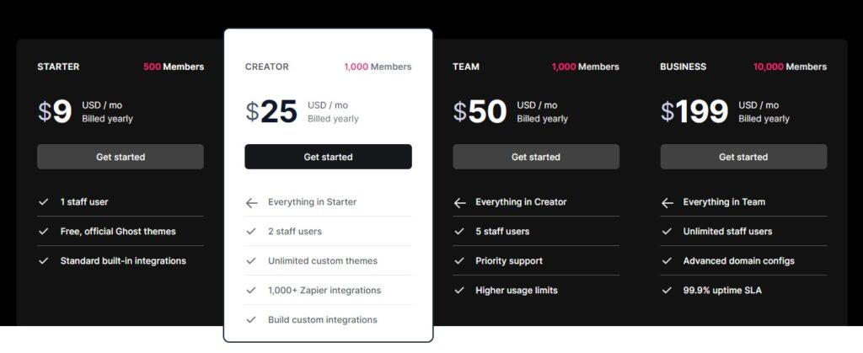
Task: Select the 1,000+ Zapier integrations feature
Action: [x=324, y=291]
